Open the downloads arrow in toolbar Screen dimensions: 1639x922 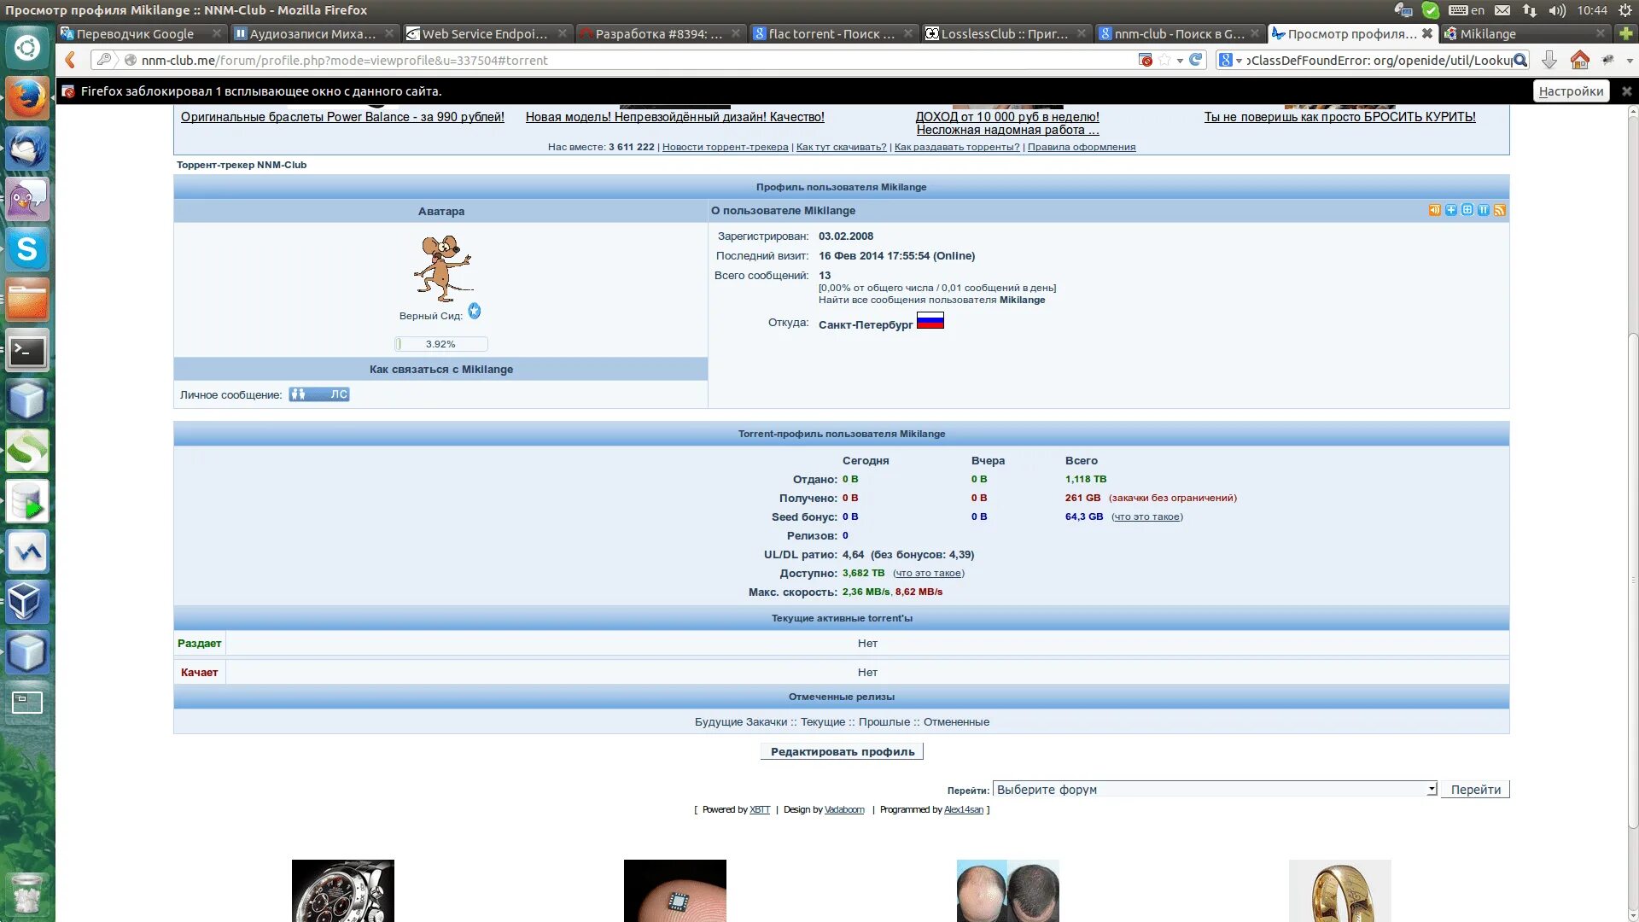1549,60
